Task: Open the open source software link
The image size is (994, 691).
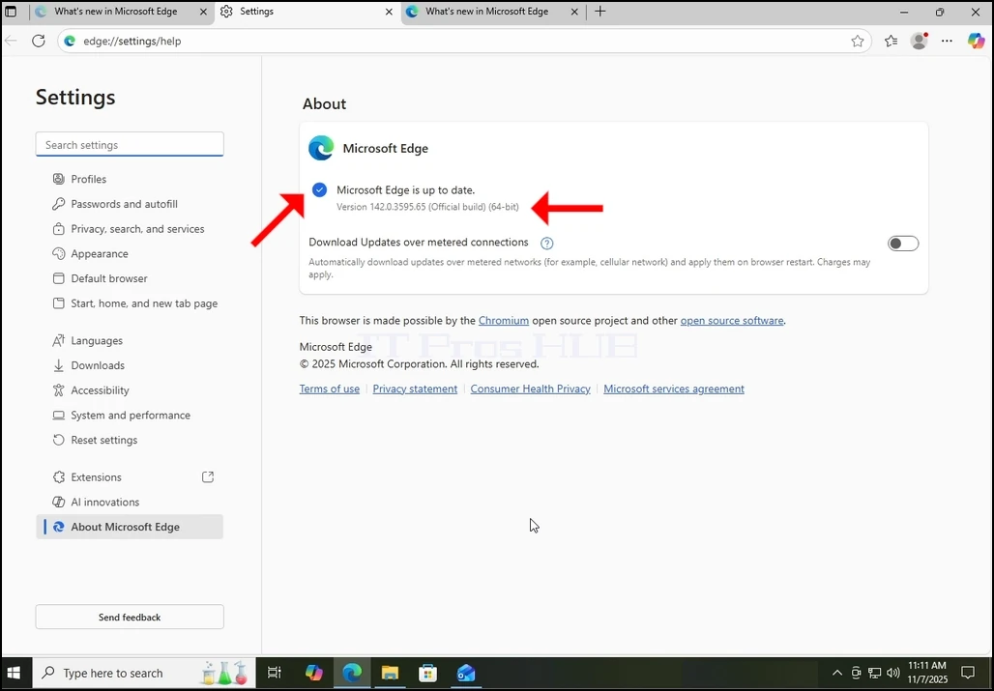Action: [732, 321]
